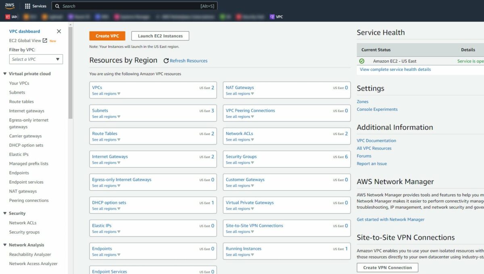Screen dimensions: 484x274
Task: Click the Refresh Resources circular arrow icon
Action: 165,60
